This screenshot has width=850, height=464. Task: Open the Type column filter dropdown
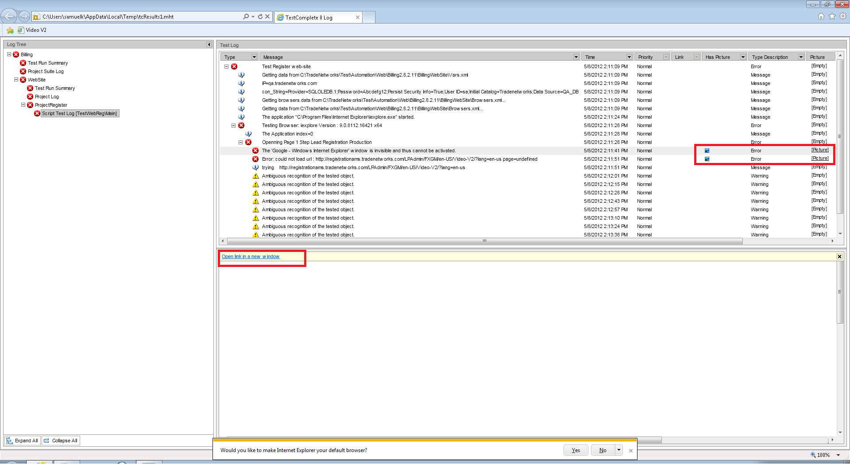tap(254, 57)
